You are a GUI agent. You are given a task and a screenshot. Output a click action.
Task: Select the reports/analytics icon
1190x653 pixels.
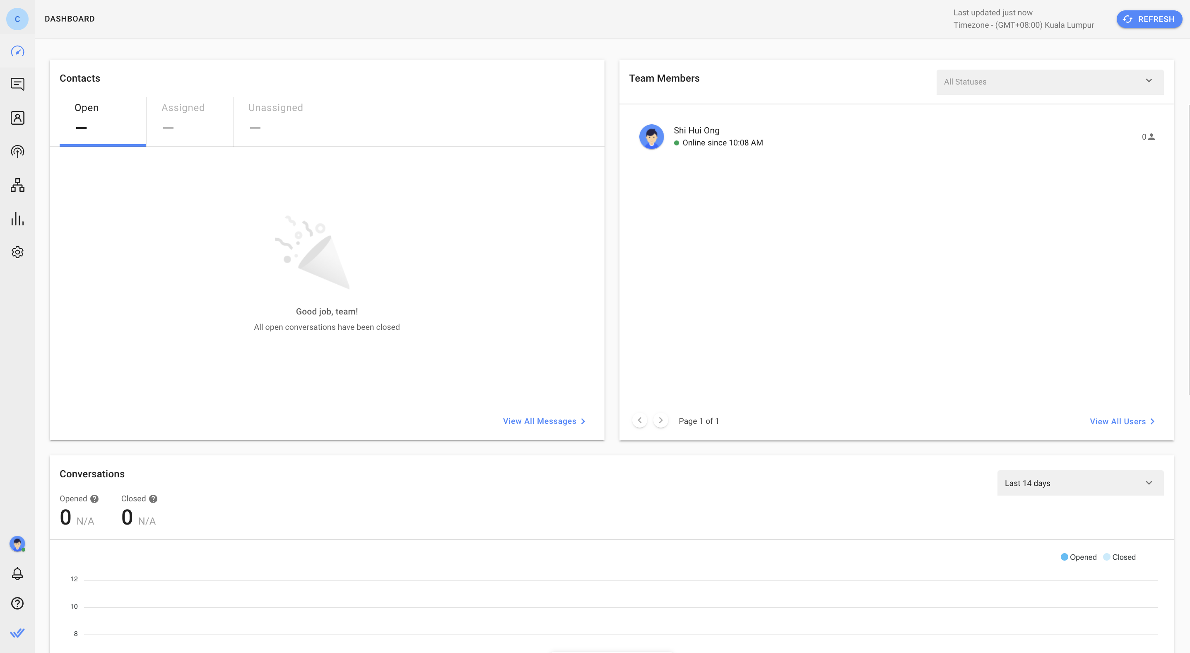click(17, 219)
